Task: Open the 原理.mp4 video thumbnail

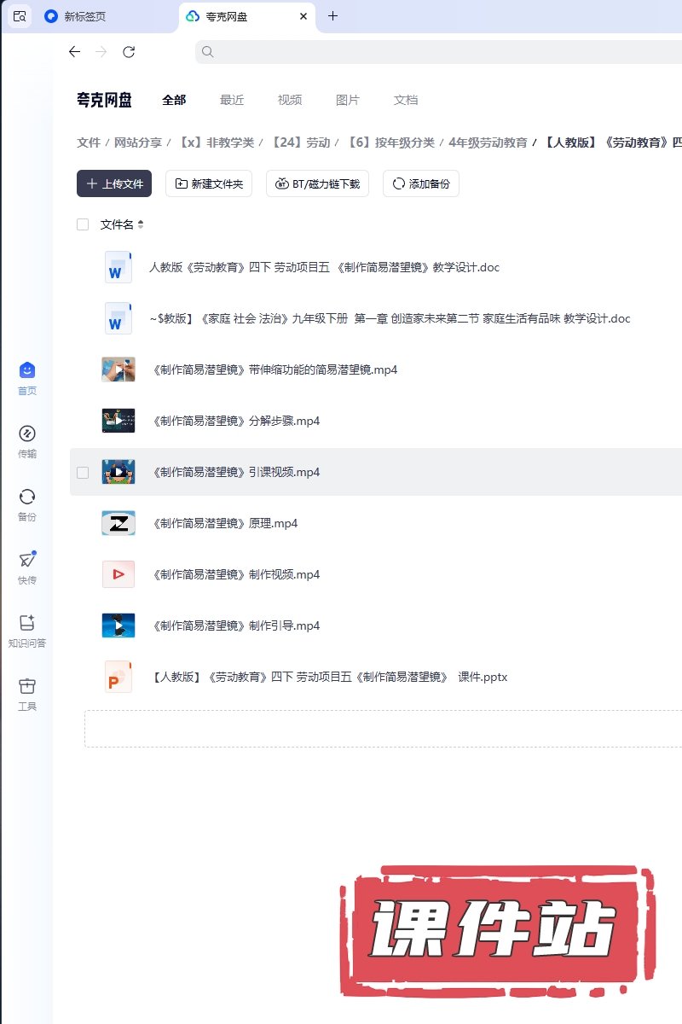Action: point(118,523)
